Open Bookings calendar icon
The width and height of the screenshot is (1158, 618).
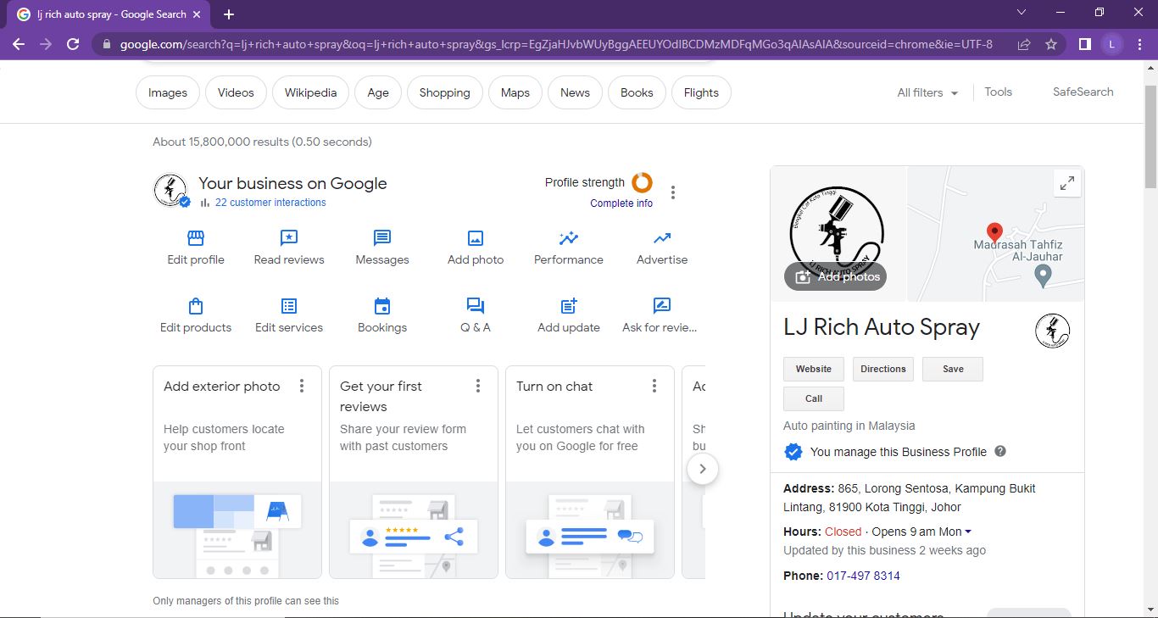382,306
